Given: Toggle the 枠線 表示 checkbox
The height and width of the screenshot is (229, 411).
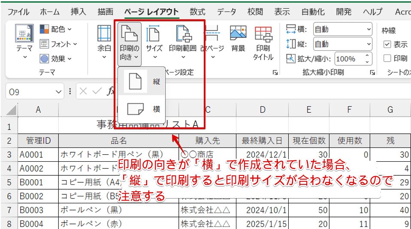Looking at the screenshot, I should pos(387,44).
